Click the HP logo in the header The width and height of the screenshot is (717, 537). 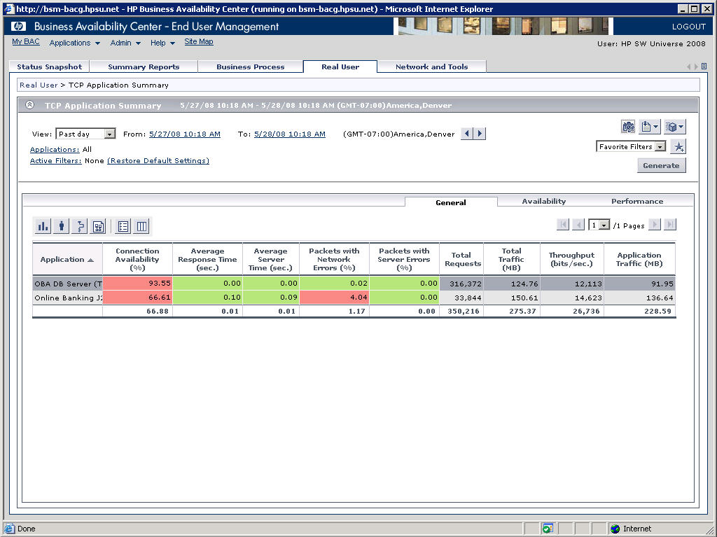(19, 26)
